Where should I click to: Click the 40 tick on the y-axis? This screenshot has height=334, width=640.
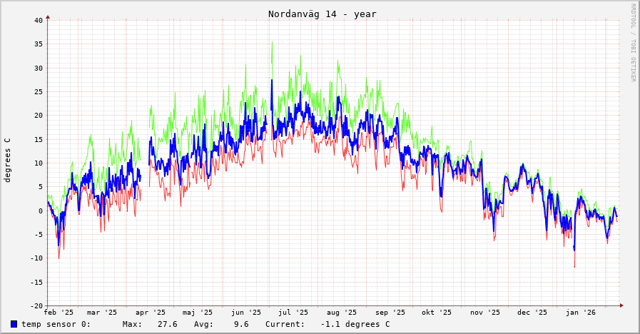click(39, 20)
